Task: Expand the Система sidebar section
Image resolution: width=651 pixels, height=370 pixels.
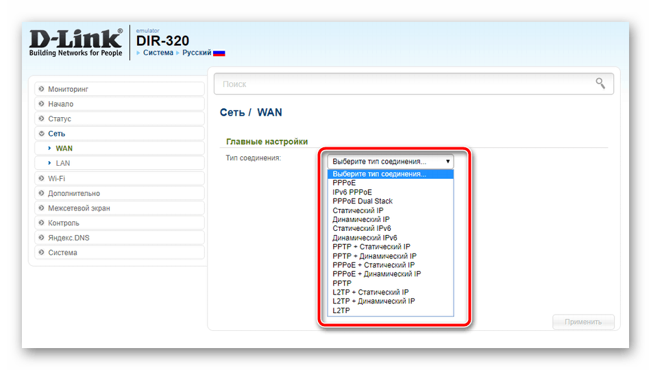Action: pos(119,252)
